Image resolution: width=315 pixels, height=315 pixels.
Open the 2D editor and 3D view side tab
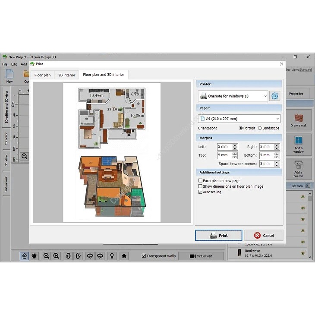[x=6, y=107]
